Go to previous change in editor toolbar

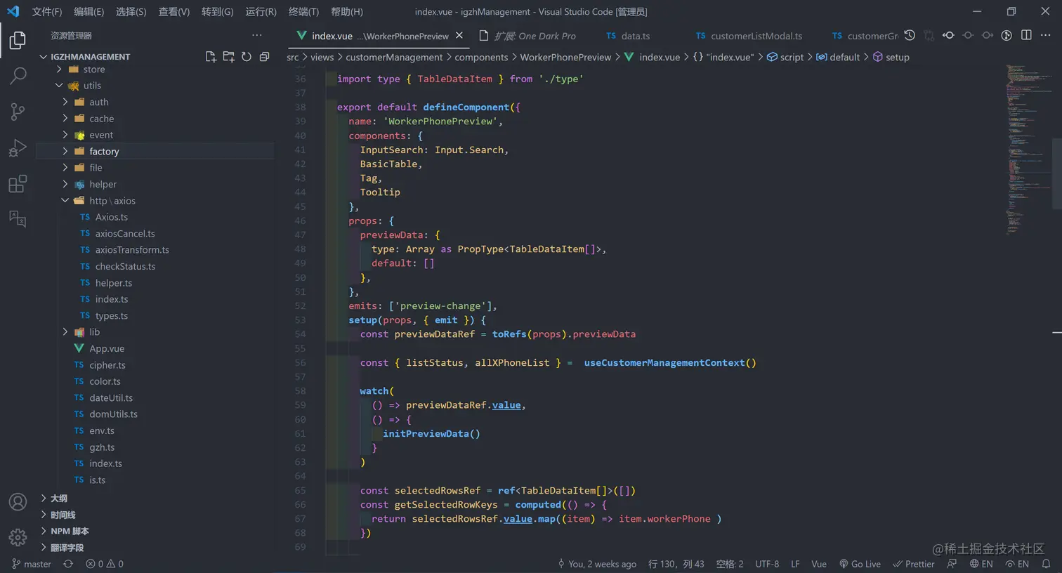pos(948,35)
